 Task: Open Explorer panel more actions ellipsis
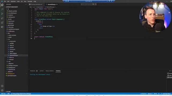coord(26,5)
